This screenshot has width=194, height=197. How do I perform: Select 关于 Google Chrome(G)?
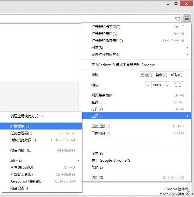136,160
